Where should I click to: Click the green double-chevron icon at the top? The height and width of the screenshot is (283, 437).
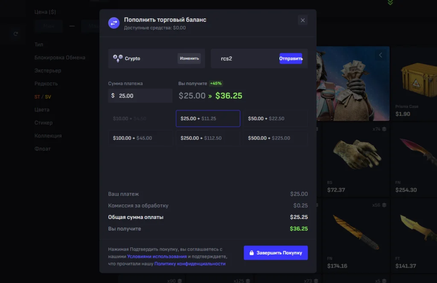(390, 3)
